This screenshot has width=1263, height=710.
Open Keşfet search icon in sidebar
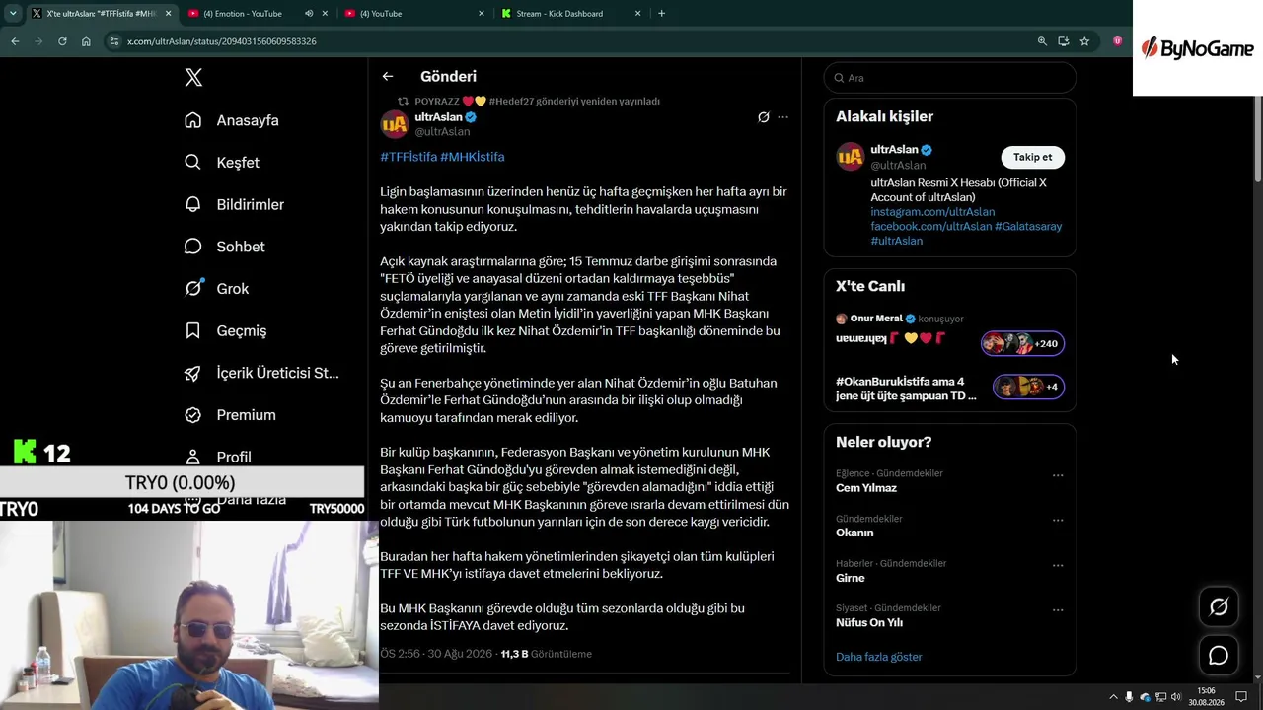click(192, 162)
